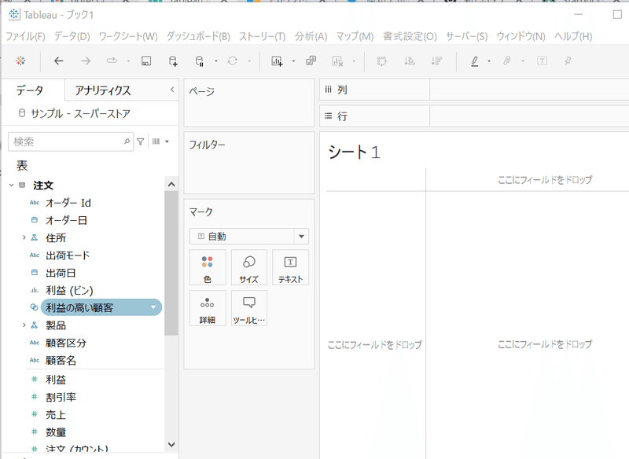
Task: Click the duplicate sheet icon
Action: [x=311, y=61]
